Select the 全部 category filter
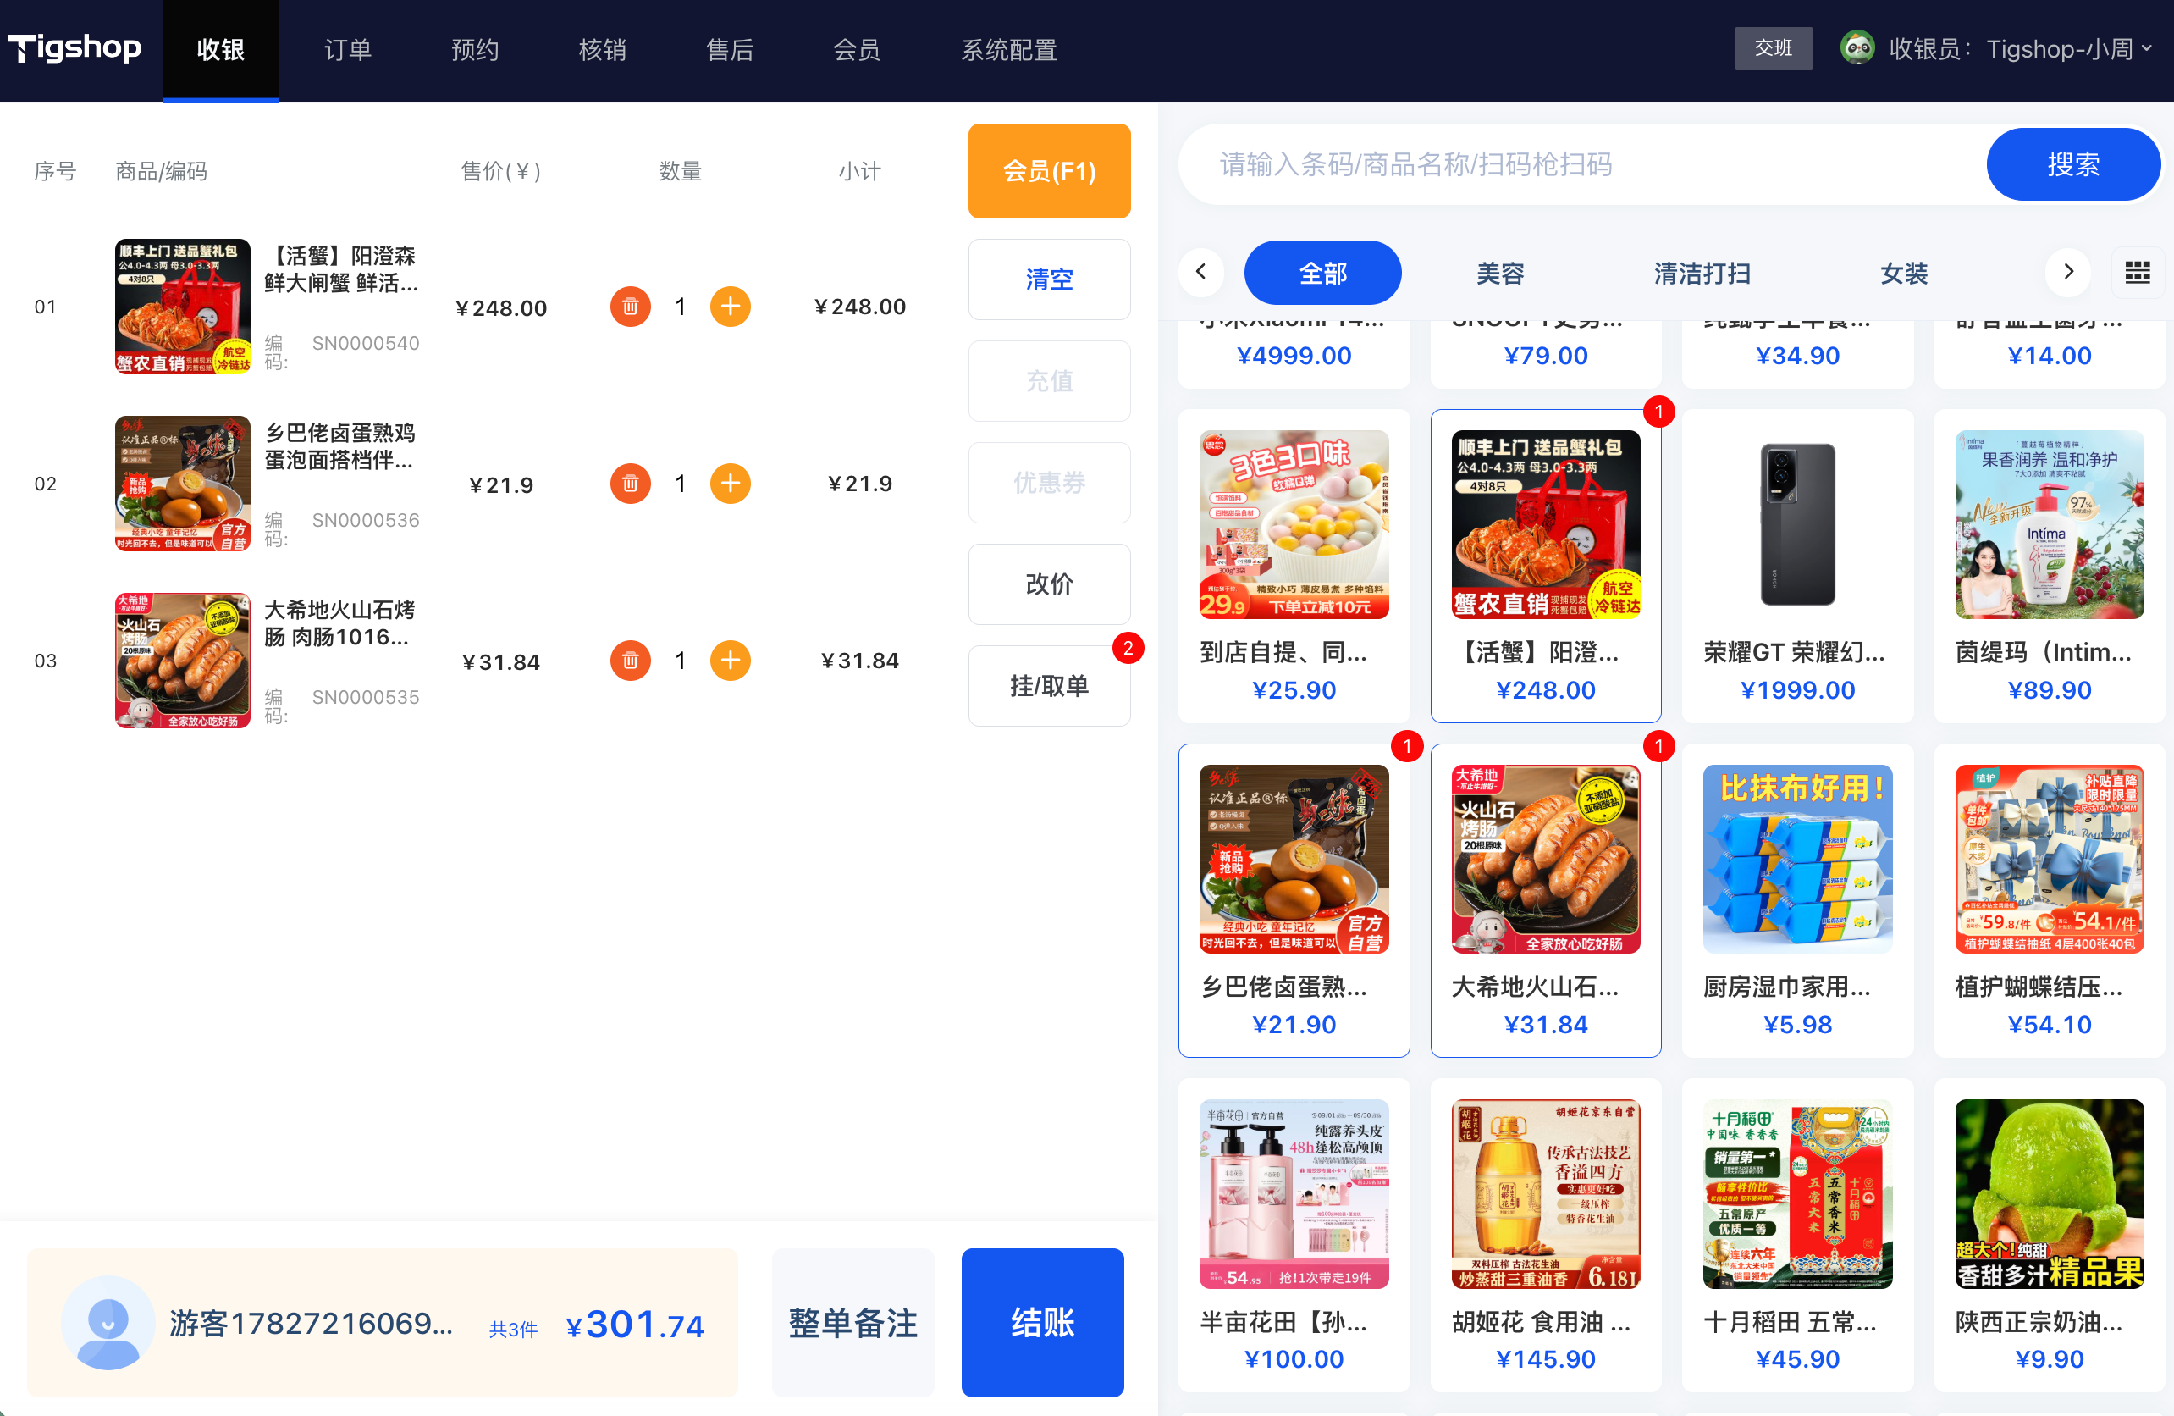Screen dimensions: 2174x1416 pos(1322,272)
